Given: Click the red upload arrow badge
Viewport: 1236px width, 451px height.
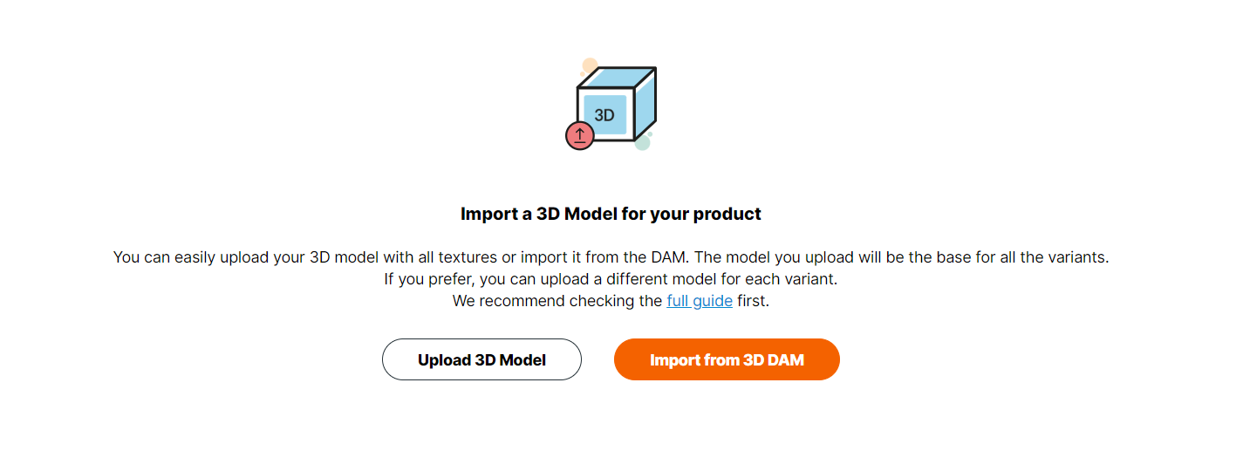Looking at the screenshot, I should click(x=580, y=135).
